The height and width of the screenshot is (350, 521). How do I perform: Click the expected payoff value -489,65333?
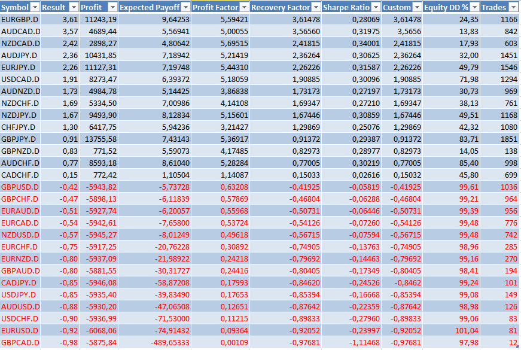pyautogui.click(x=170, y=343)
